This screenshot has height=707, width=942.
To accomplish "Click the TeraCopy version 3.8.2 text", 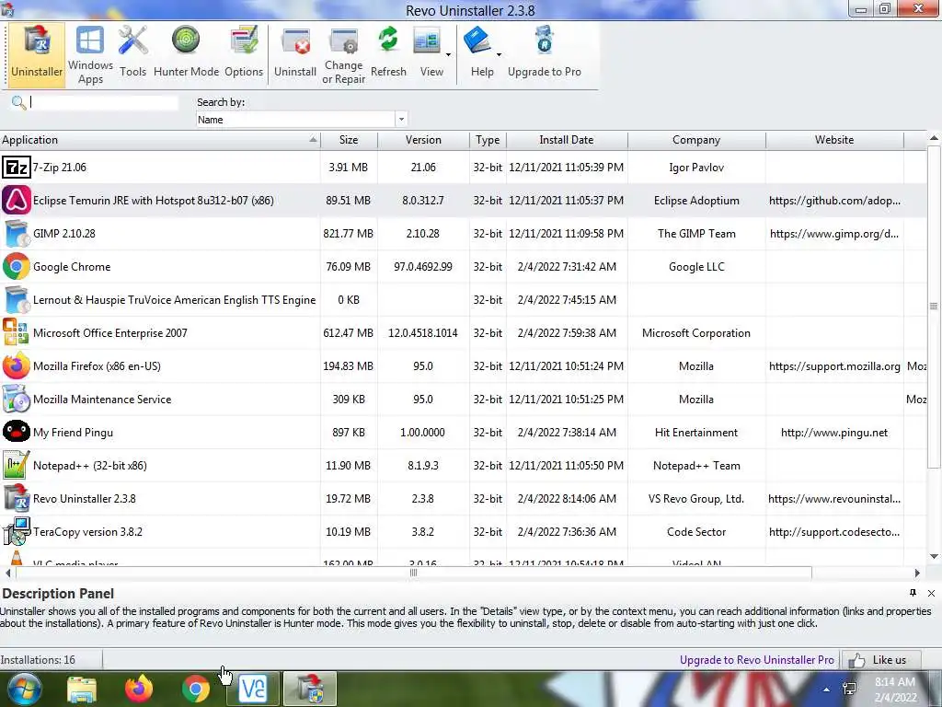I will (87, 531).
